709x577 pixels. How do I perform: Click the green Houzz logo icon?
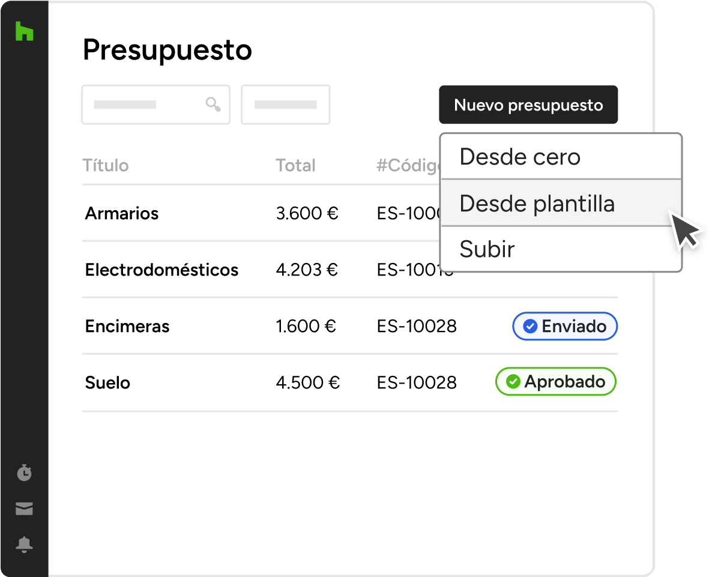[x=25, y=31]
